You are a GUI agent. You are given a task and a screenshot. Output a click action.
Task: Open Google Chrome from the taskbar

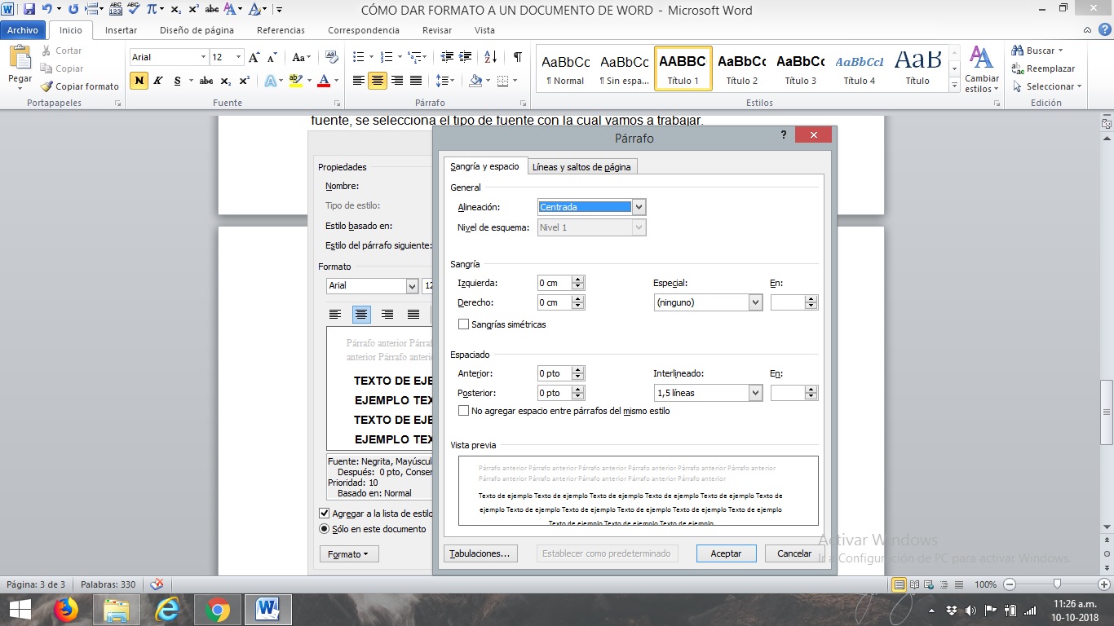217,610
